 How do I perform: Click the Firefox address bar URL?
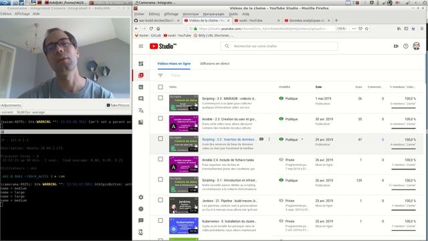[x=263, y=28]
